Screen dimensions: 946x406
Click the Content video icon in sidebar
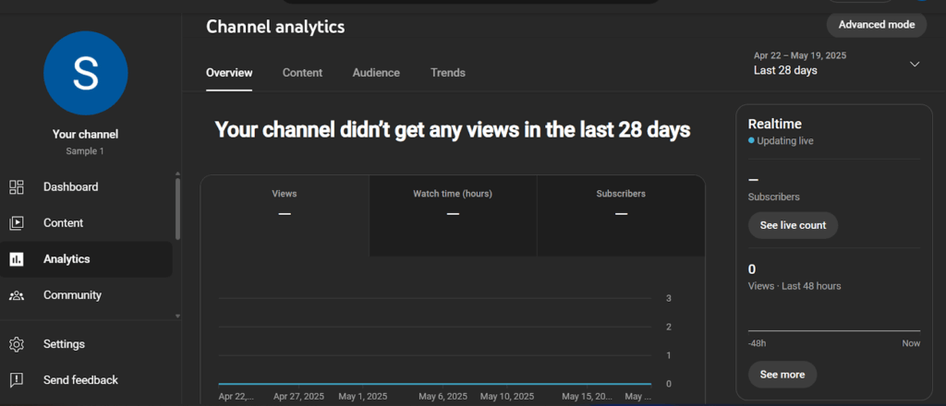[17, 223]
